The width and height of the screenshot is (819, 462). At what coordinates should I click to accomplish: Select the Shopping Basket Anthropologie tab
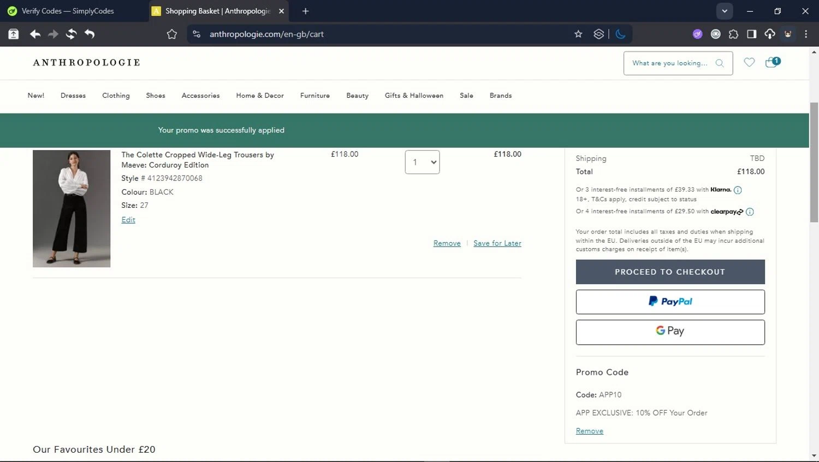[x=218, y=11]
